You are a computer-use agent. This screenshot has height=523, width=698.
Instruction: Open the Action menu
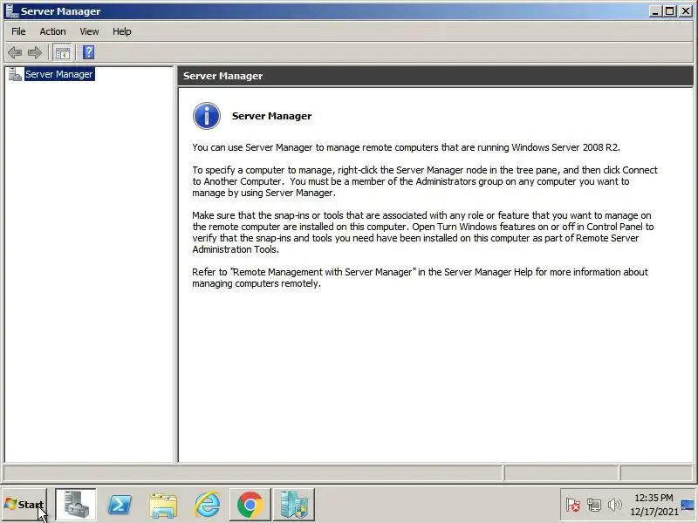pos(52,31)
